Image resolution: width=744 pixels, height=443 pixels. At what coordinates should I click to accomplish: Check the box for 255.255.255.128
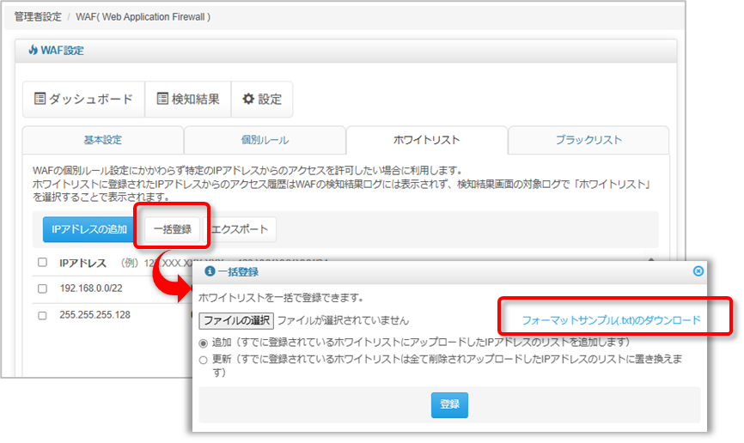[x=43, y=315]
